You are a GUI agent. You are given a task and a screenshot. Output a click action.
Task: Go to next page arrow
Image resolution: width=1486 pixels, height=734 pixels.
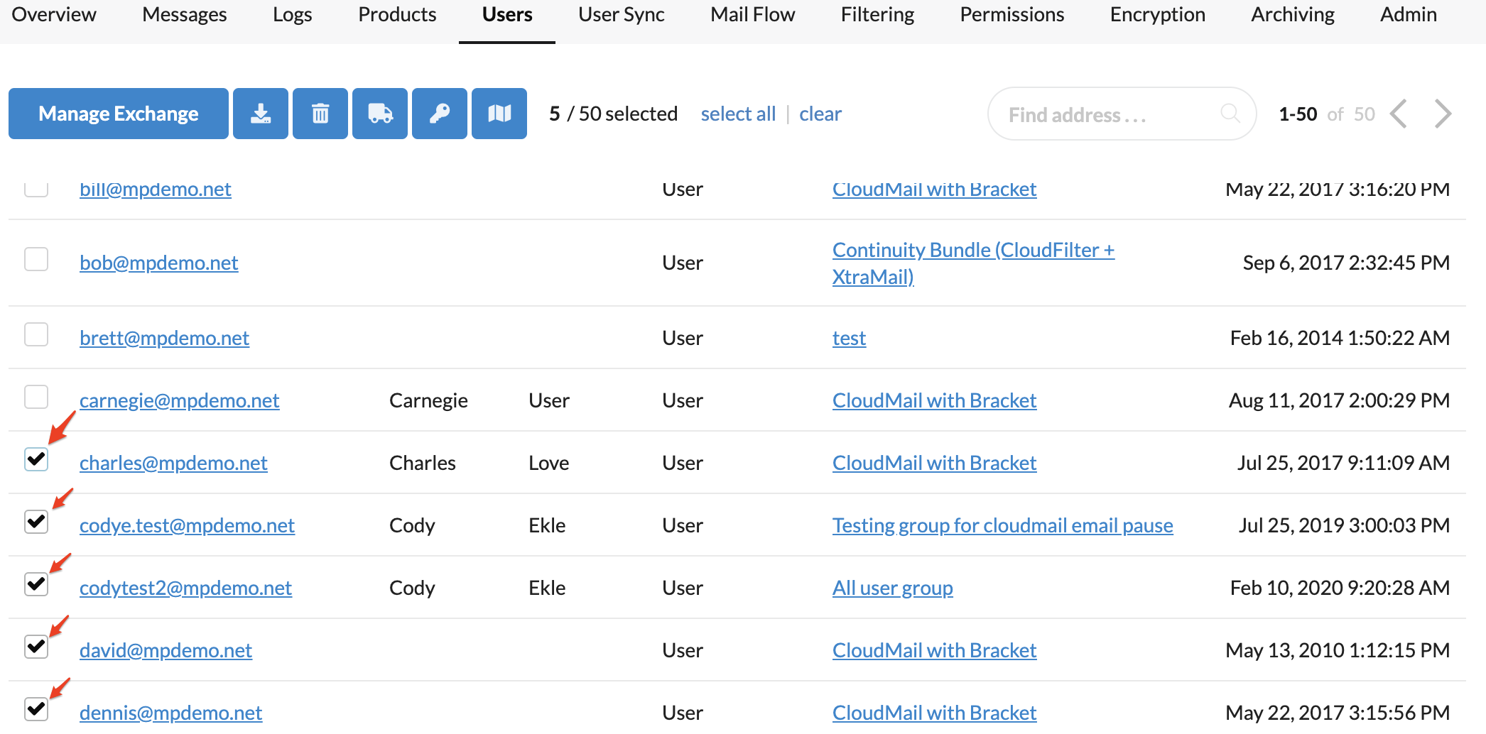click(1443, 114)
